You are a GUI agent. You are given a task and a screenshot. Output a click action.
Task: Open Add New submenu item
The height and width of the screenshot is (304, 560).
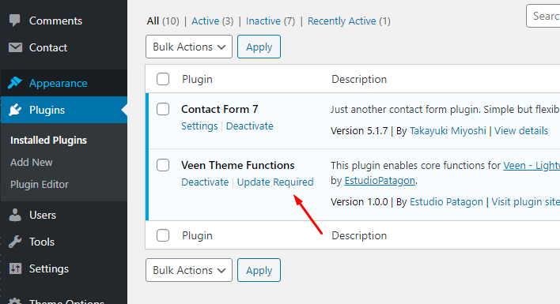[32, 162]
